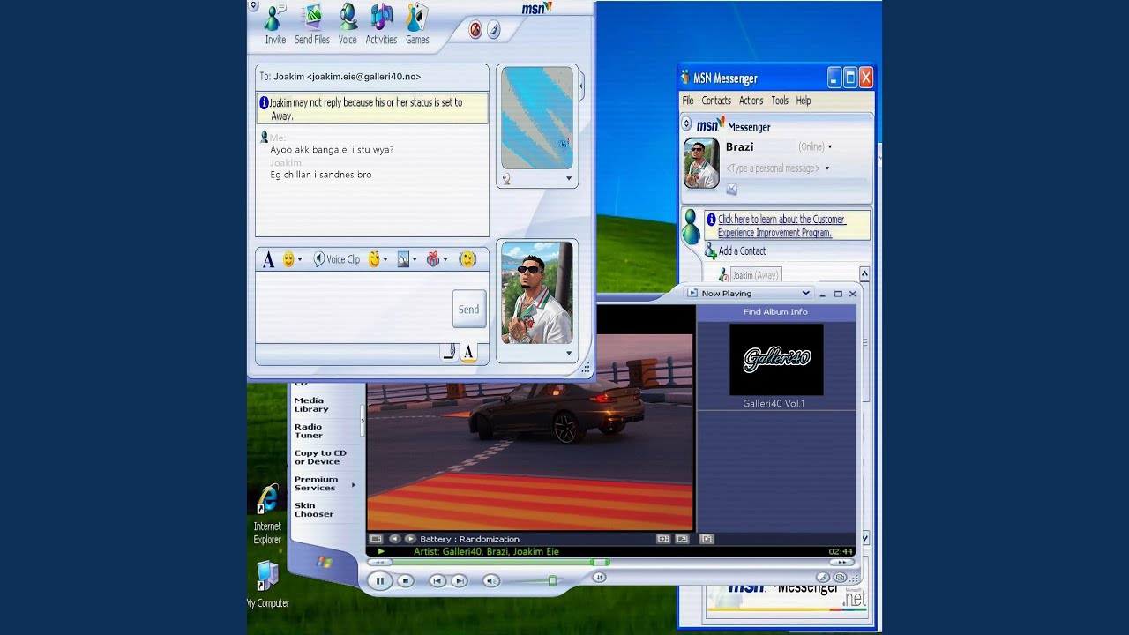Open the smiley emoticon dropdown arrow
The image size is (1129, 635).
coord(300,260)
